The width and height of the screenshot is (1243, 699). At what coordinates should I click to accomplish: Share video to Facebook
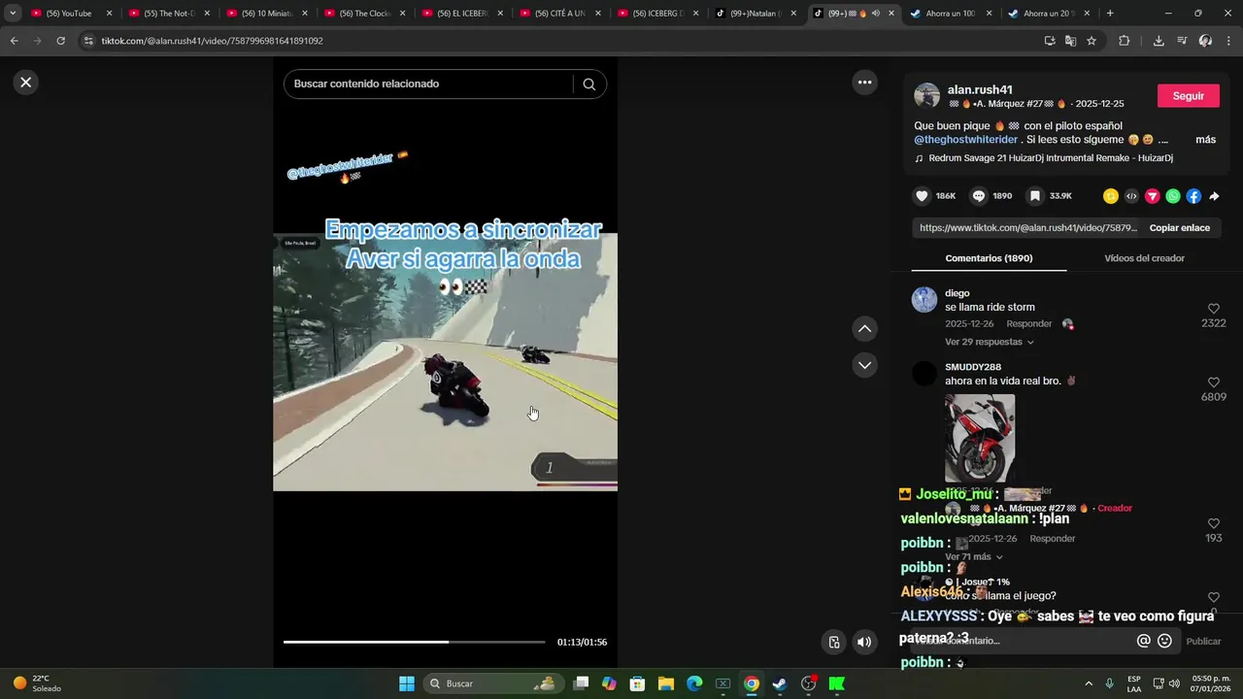[1193, 196]
